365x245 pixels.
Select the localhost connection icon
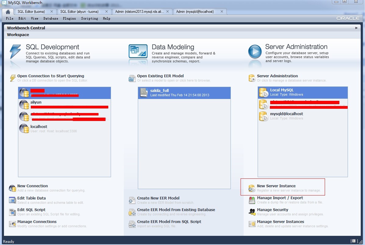[x=24, y=128]
